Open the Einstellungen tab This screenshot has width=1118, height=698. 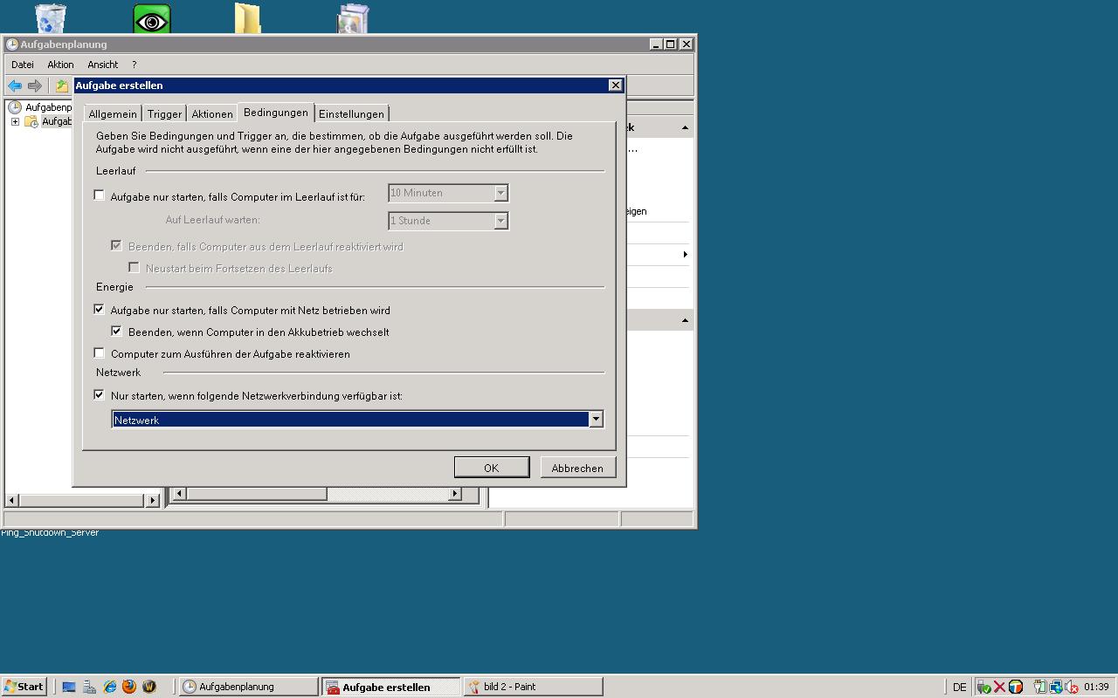(351, 114)
